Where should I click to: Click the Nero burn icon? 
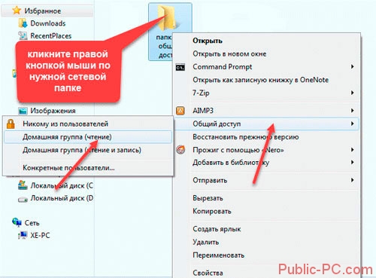(180, 150)
